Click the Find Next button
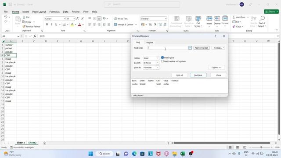281x158 pixels. pos(198,75)
